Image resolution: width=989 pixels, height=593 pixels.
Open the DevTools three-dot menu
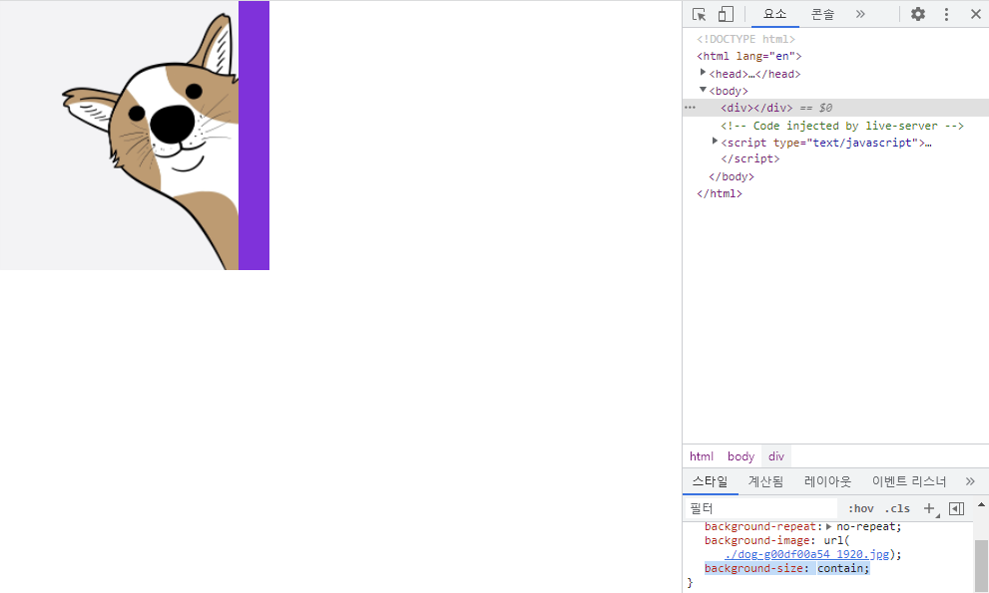click(946, 14)
